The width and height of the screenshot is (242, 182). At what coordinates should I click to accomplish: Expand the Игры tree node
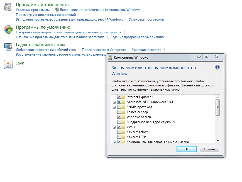coord(114,127)
